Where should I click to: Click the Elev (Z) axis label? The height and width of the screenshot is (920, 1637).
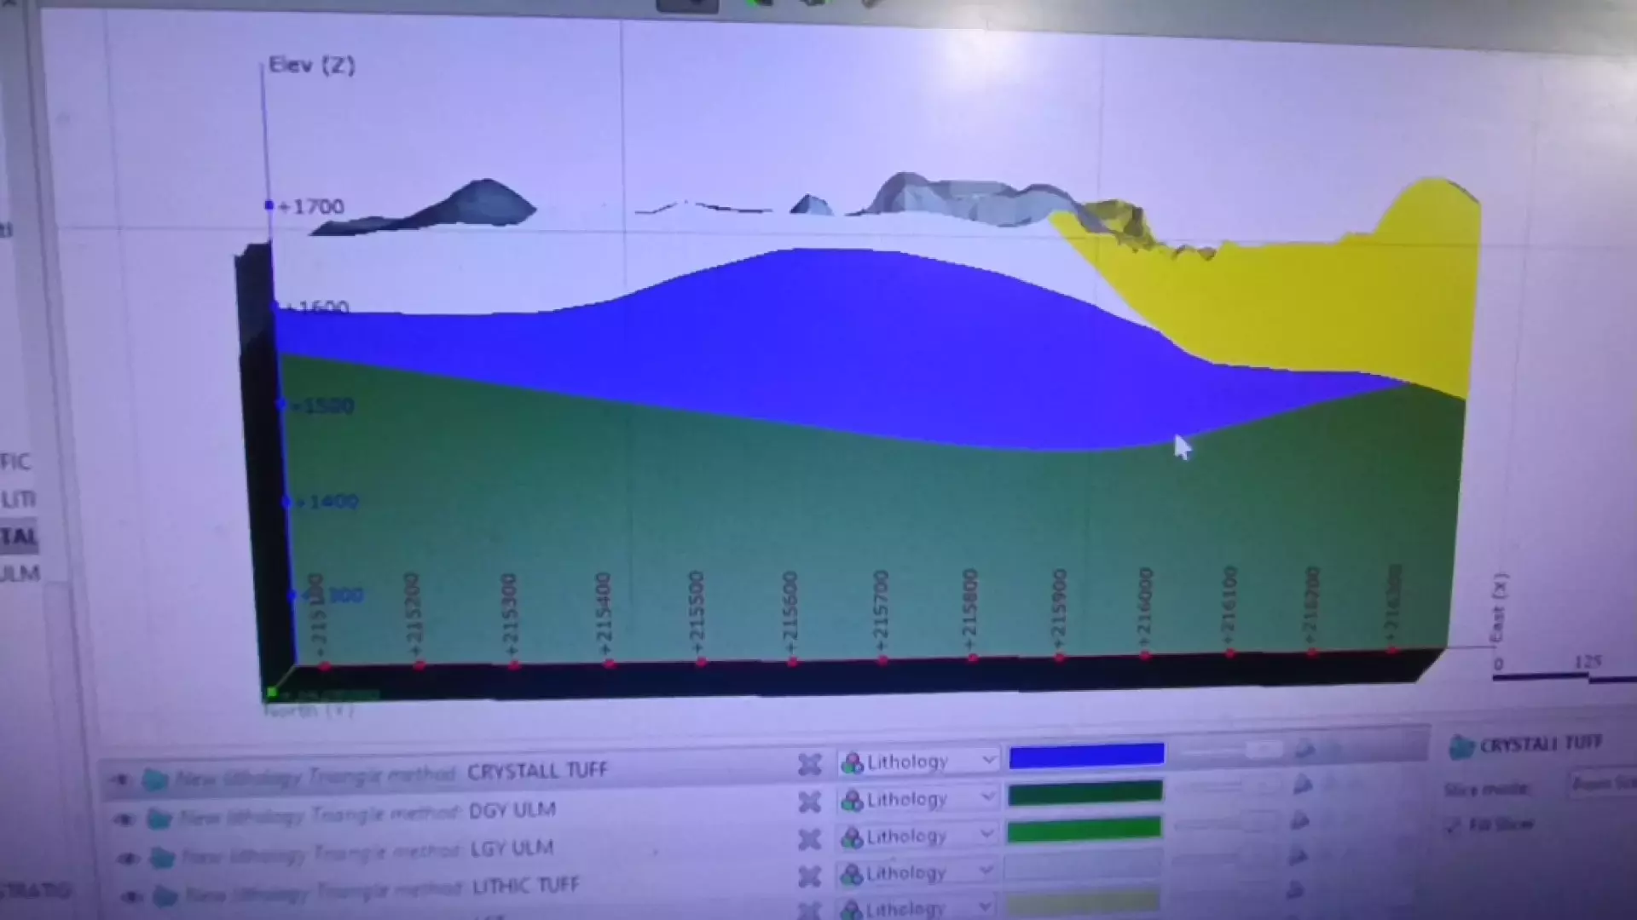[311, 66]
